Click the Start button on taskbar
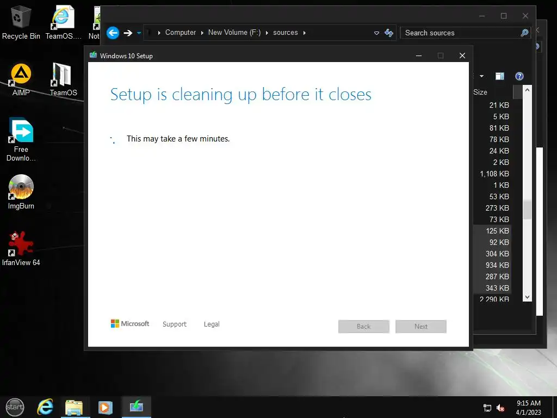Screen dimensions: 557x418 click(15, 407)
